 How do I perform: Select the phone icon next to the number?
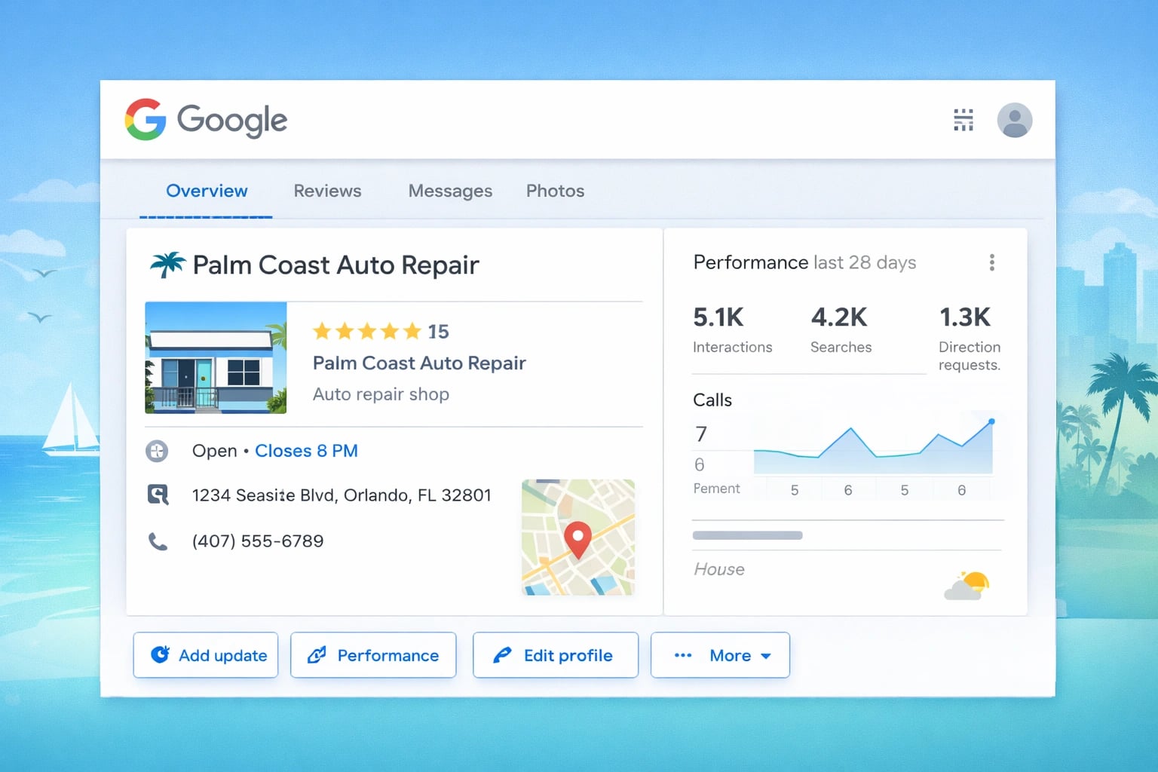coord(158,541)
